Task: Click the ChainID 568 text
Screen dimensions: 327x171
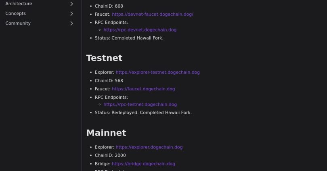Action: (109, 81)
